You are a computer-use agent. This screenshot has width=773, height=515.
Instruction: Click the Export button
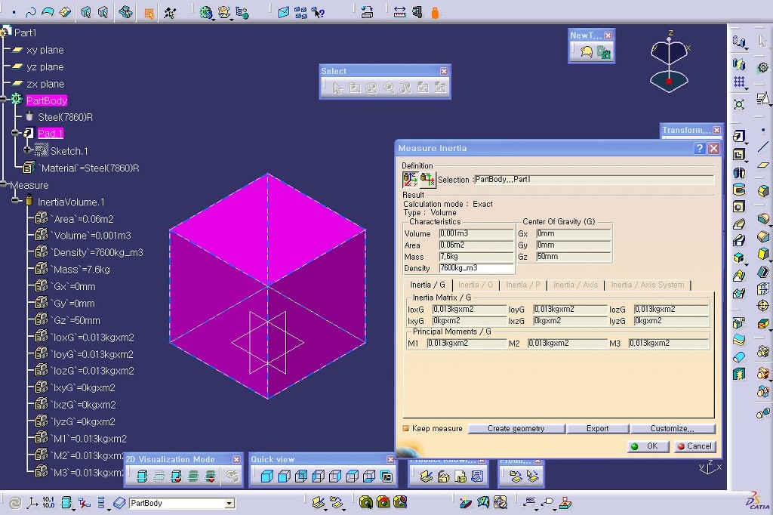point(597,428)
